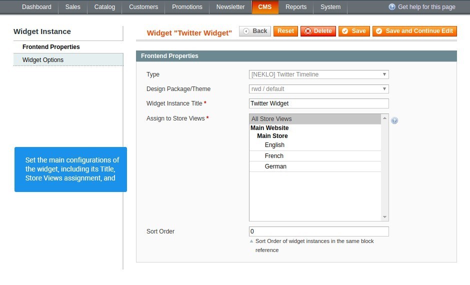This screenshot has height=285, width=470.
Task: Open the Catalog menu
Action: [x=104, y=7]
